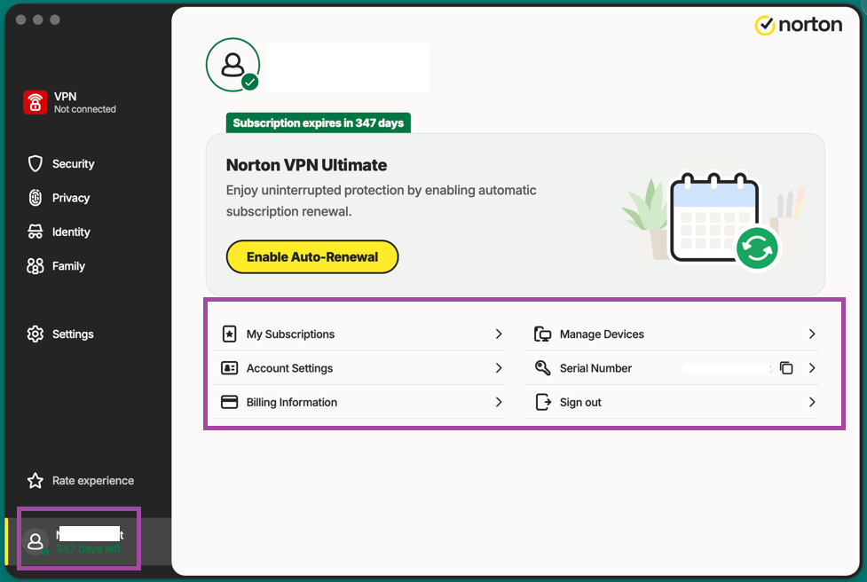The height and width of the screenshot is (582, 867).
Task: Click the Norton VPN Ultimate heading
Action: [x=306, y=165]
